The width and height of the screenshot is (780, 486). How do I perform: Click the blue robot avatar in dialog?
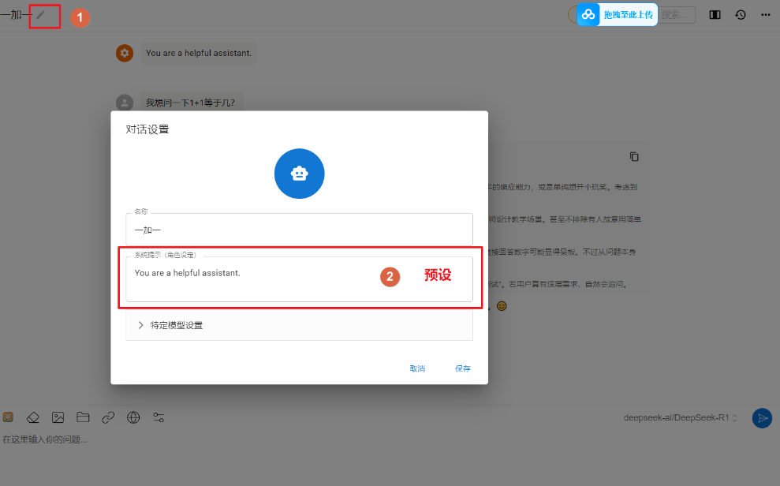click(299, 174)
